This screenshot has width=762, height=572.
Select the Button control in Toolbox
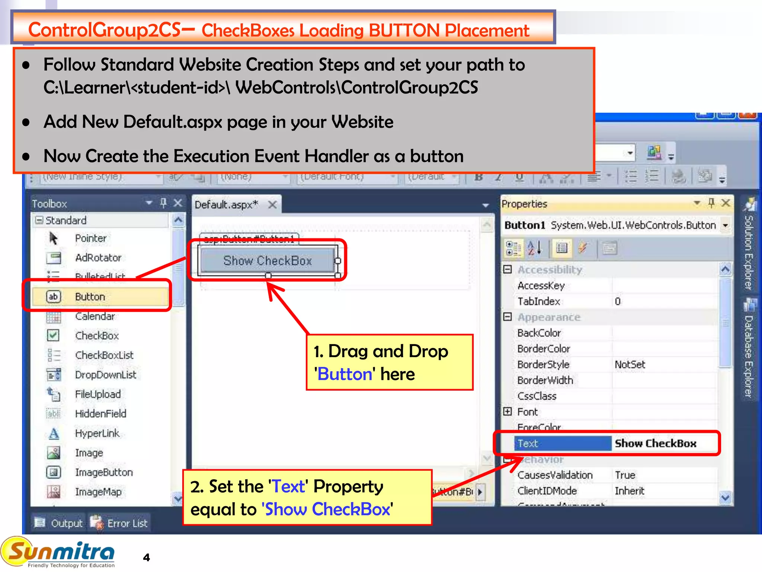pyautogui.click(x=90, y=297)
